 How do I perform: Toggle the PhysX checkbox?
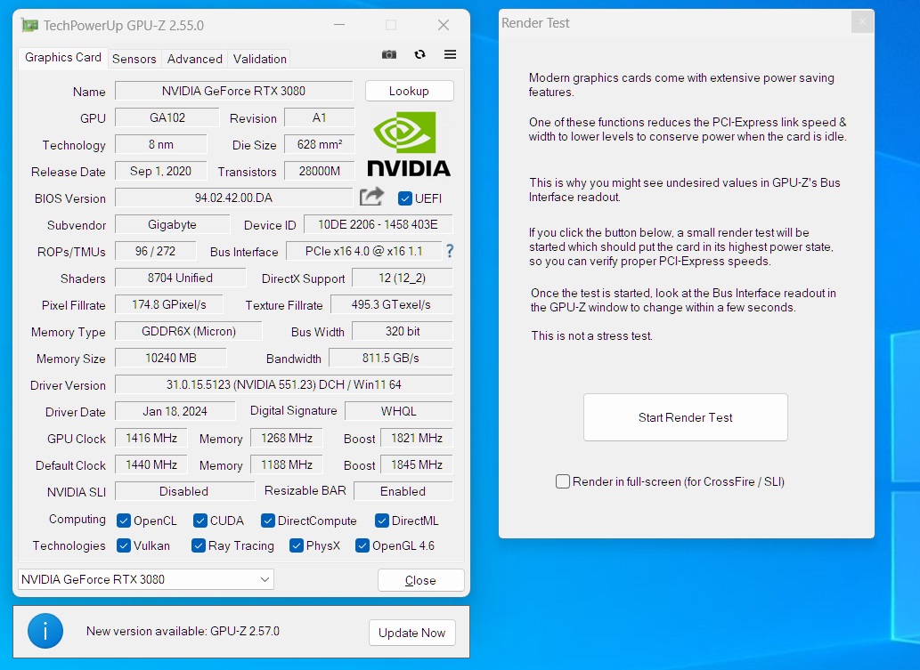pos(297,545)
